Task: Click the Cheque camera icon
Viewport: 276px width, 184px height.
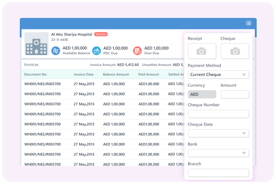Action: (x=235, y=51)
